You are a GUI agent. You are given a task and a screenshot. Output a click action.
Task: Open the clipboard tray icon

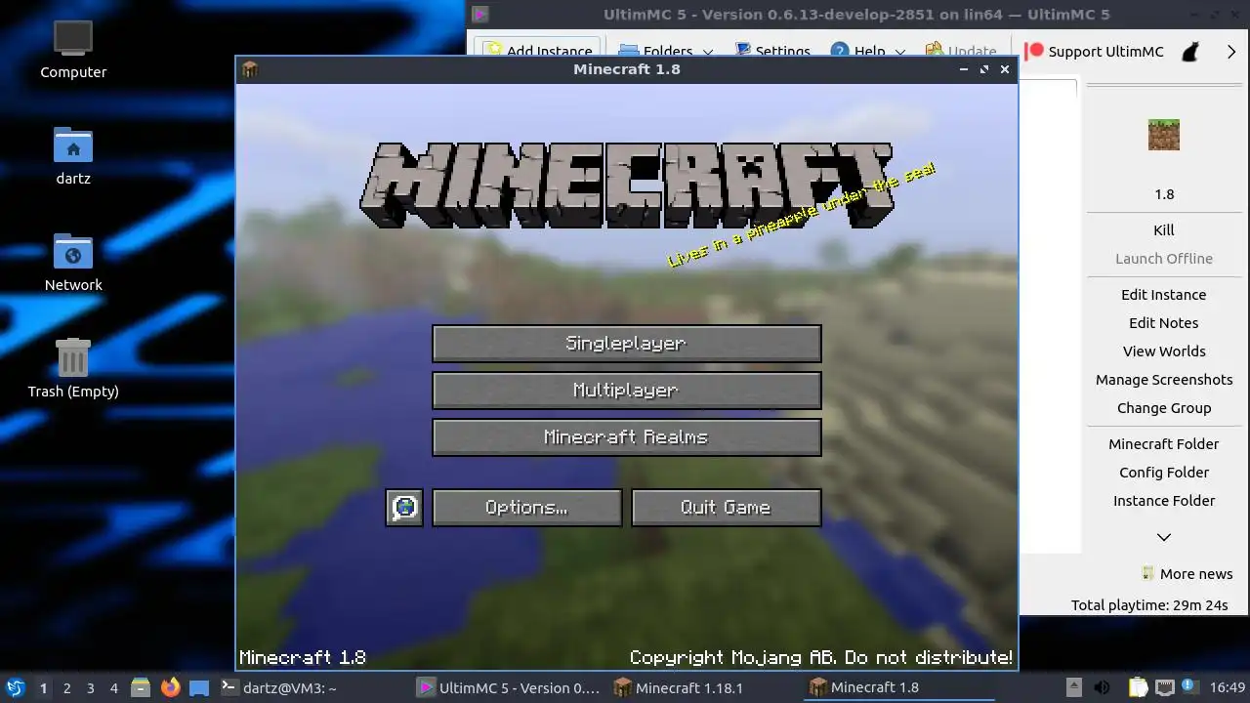point(1139,687)
